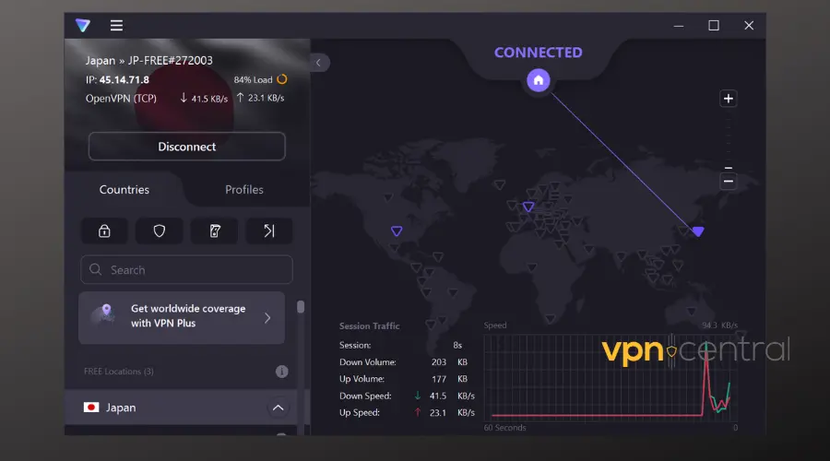Open Port Forwarding quick setting
The image size is (830, 461).
[x=269, y=230]
